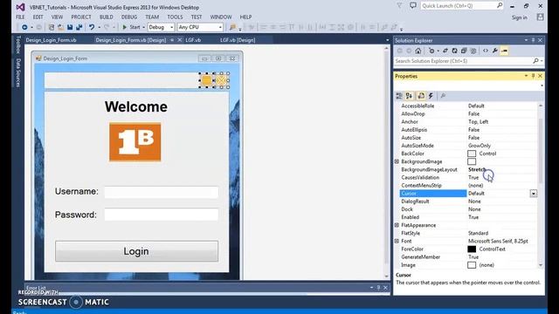Click the Pending Changes Filter icon in Solution Explorer

click(431, 51)
